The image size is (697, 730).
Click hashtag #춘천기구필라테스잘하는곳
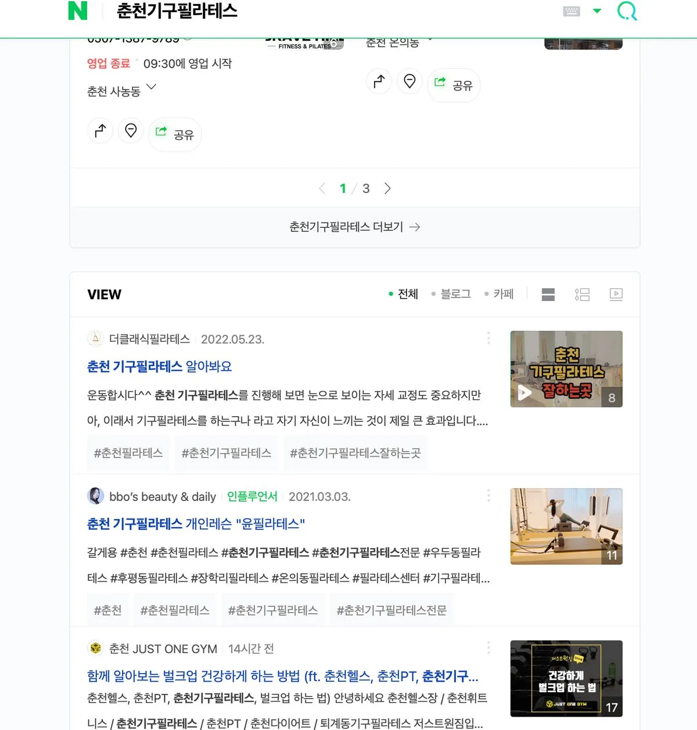click(355, 453)
